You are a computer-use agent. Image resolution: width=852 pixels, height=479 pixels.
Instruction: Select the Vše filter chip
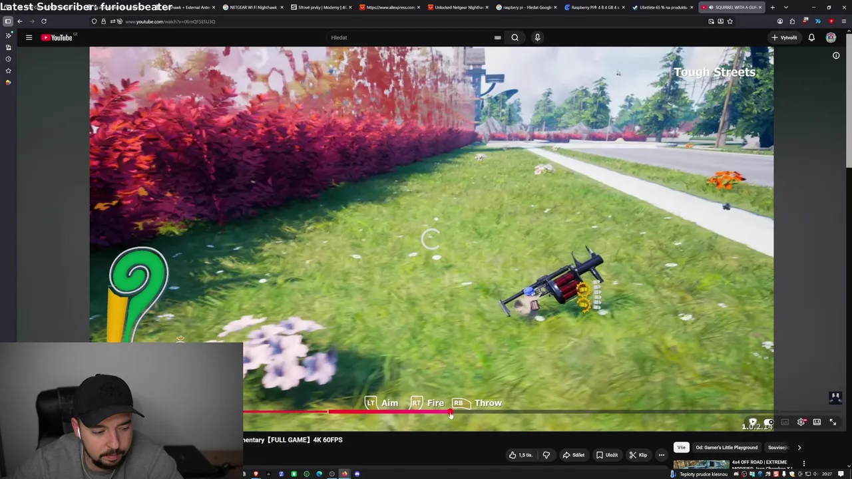681,448
